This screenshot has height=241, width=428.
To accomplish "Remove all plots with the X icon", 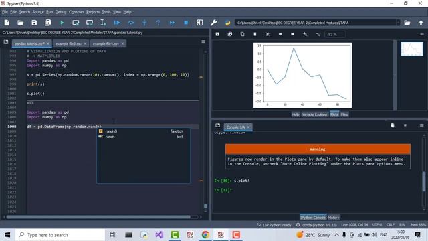I will 267,34.
